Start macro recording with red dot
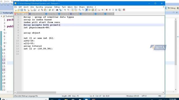This screenshot has height=100, width=179. 107,10
